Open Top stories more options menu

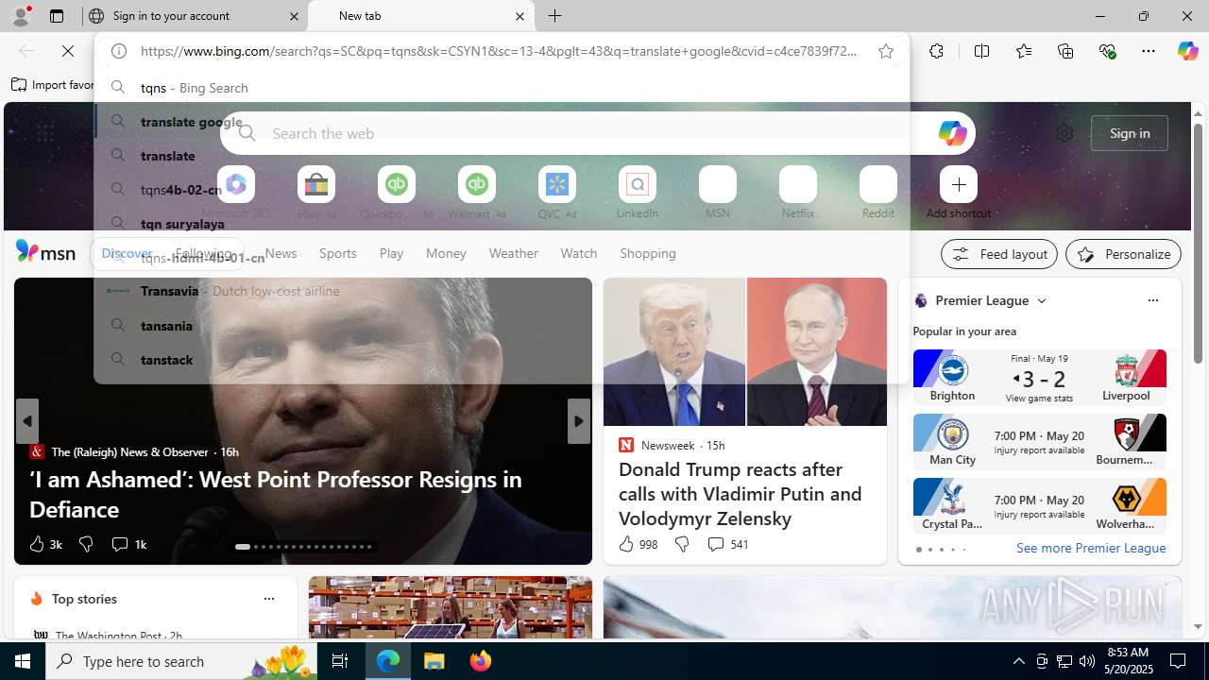[268, 599]
